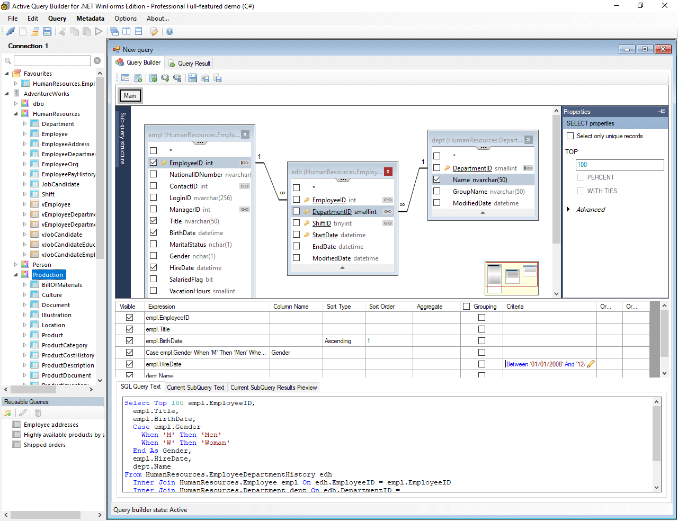
Task: Cascade windows using the toolbar icon
Action: (x=114, y=31)
